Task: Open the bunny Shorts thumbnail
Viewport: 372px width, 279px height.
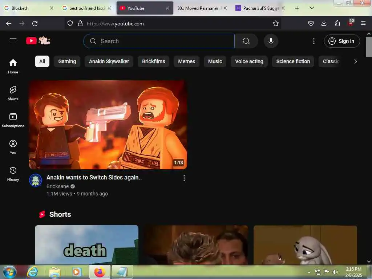Action: click(305, 245)
